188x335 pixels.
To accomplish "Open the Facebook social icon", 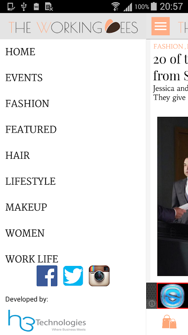I will click(47, 276).
